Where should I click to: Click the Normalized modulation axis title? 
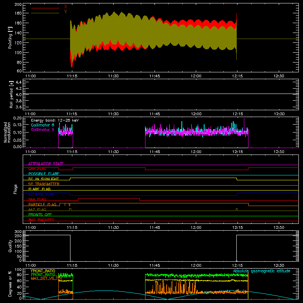(x=7, y=132)
